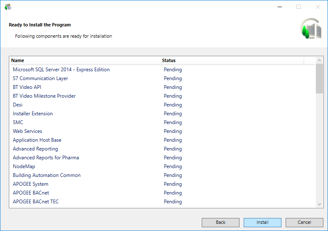Select APOGEE BACnet TEC row
The height and width of the screenshot is (231, 328).
coord(36,202)
